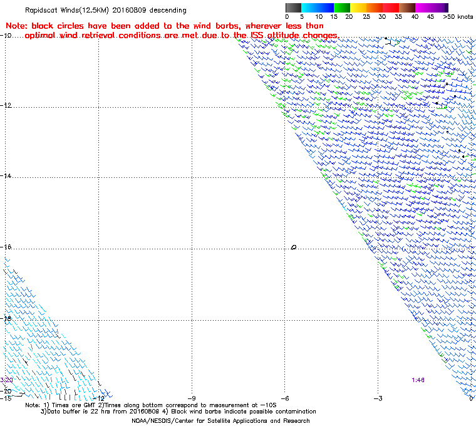The height and width of the screenshot is (431, 476).
Task: Click the '45' legend scale label
Action: pos(430,17)
